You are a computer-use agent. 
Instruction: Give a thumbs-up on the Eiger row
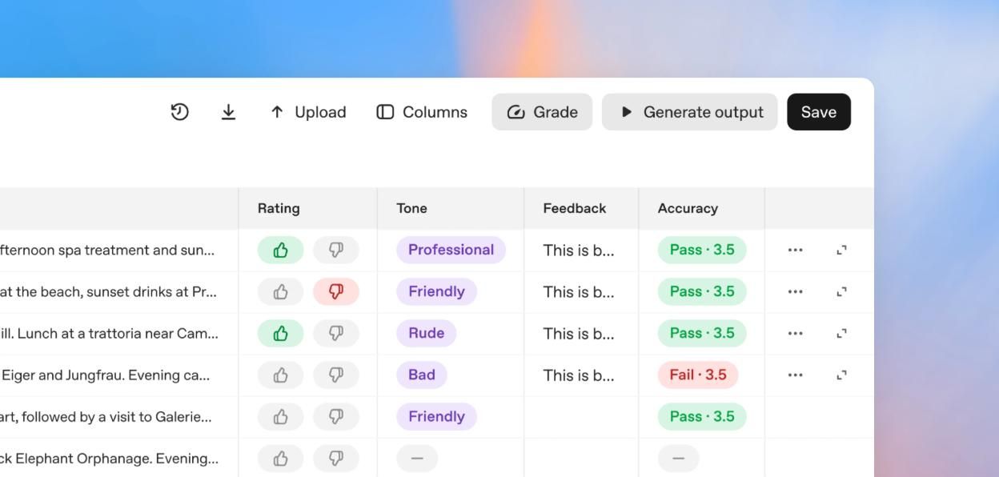(279, 375)
